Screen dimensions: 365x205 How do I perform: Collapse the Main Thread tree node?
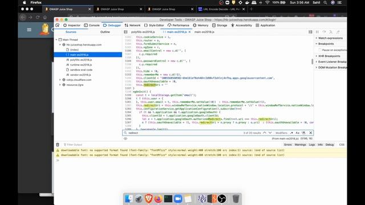point(56,40)
